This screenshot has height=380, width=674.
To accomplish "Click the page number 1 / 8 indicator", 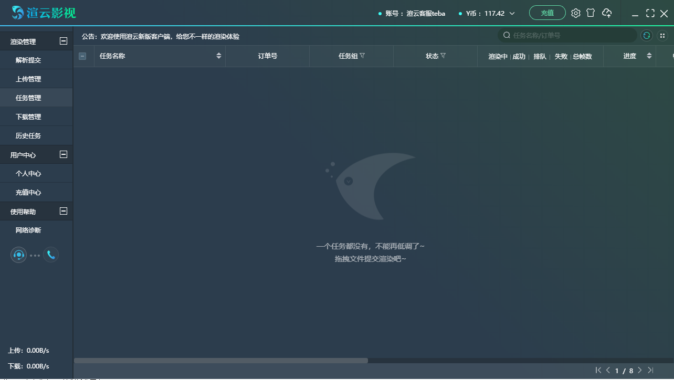I will click(624, 371).
